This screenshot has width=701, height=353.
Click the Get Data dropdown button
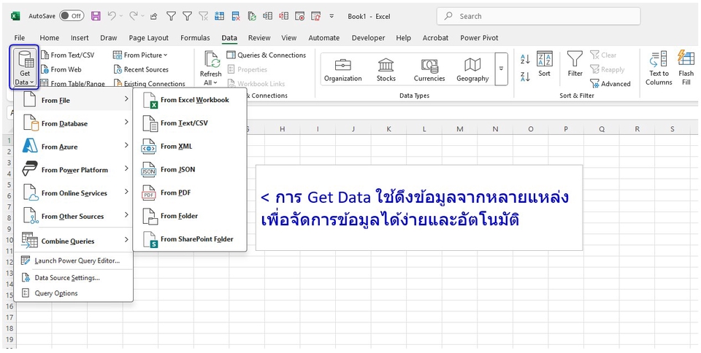(x=25, y=67)
